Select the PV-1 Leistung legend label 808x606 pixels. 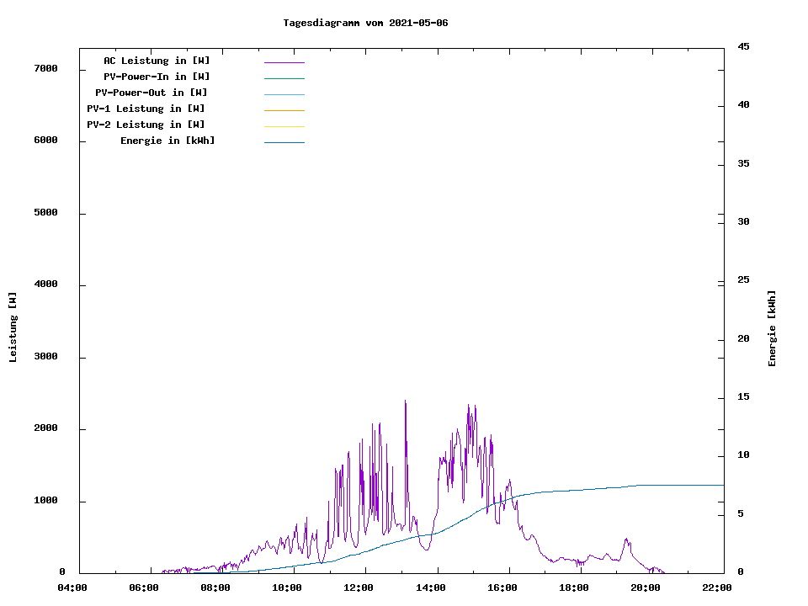click(146, 109)
